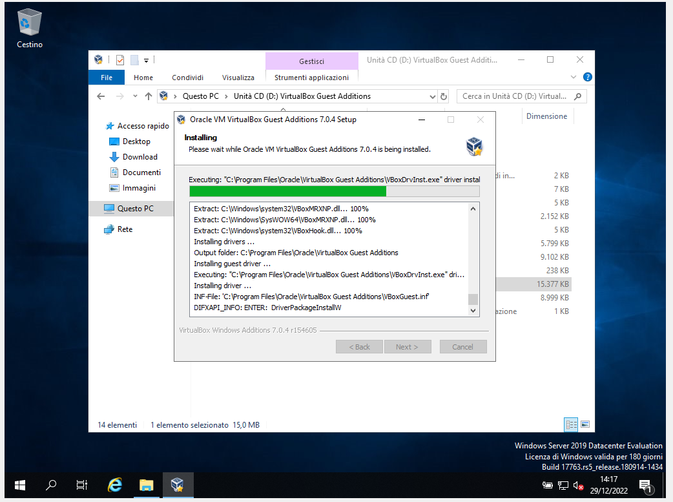Click the network tray icon
Image resolution: width=673 pixels, height=502 pixels.
(563, 485)
